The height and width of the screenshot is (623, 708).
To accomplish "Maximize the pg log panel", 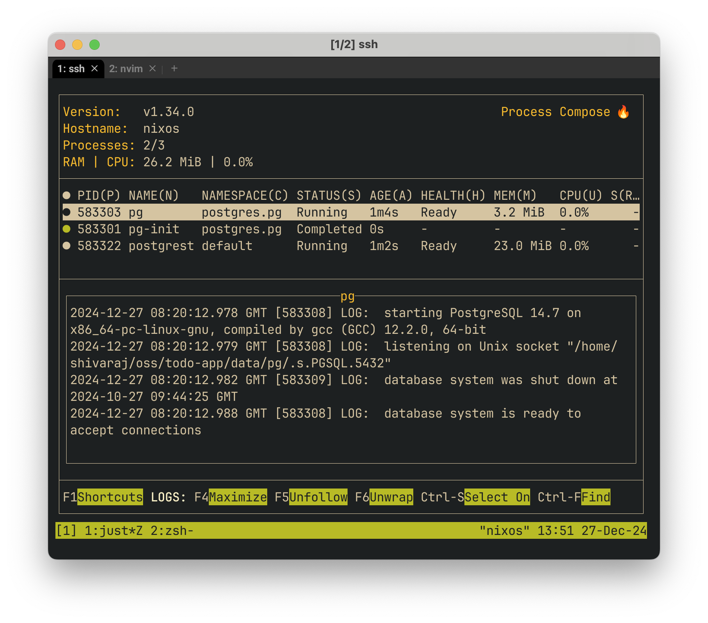I will click(x=238, y=497).
